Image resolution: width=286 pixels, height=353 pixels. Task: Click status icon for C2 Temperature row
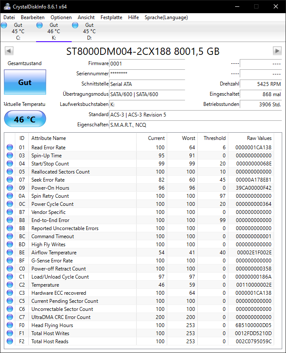click(10, 285)
